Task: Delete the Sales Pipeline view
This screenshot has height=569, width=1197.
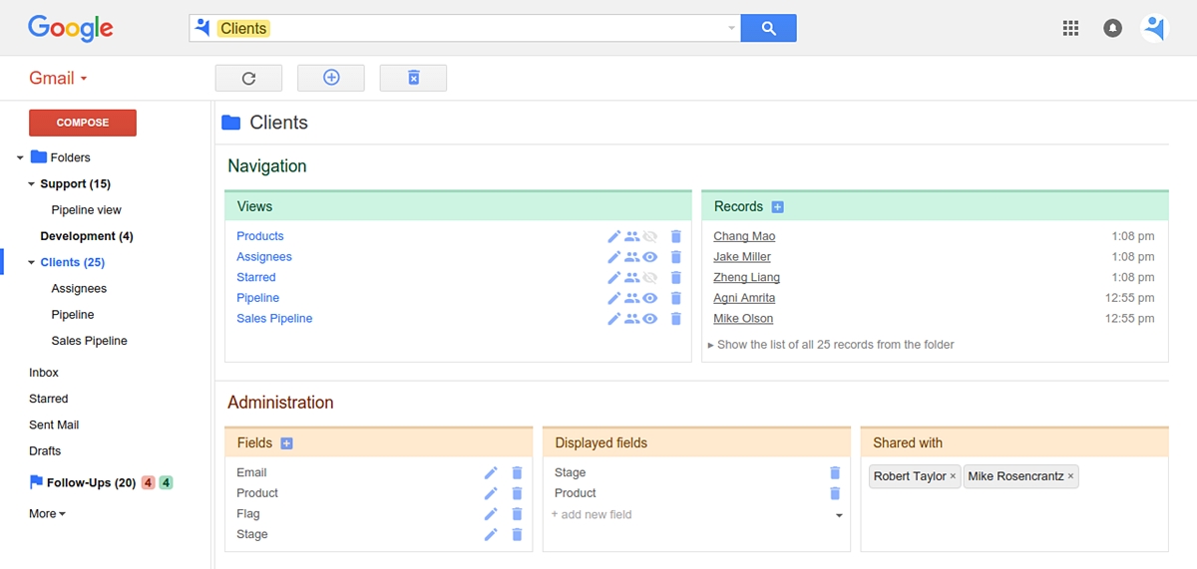Action: (x=675, y=319)
